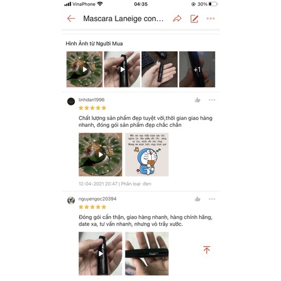Open the Doraemon image in linhdan1996's review

(147, 155)
